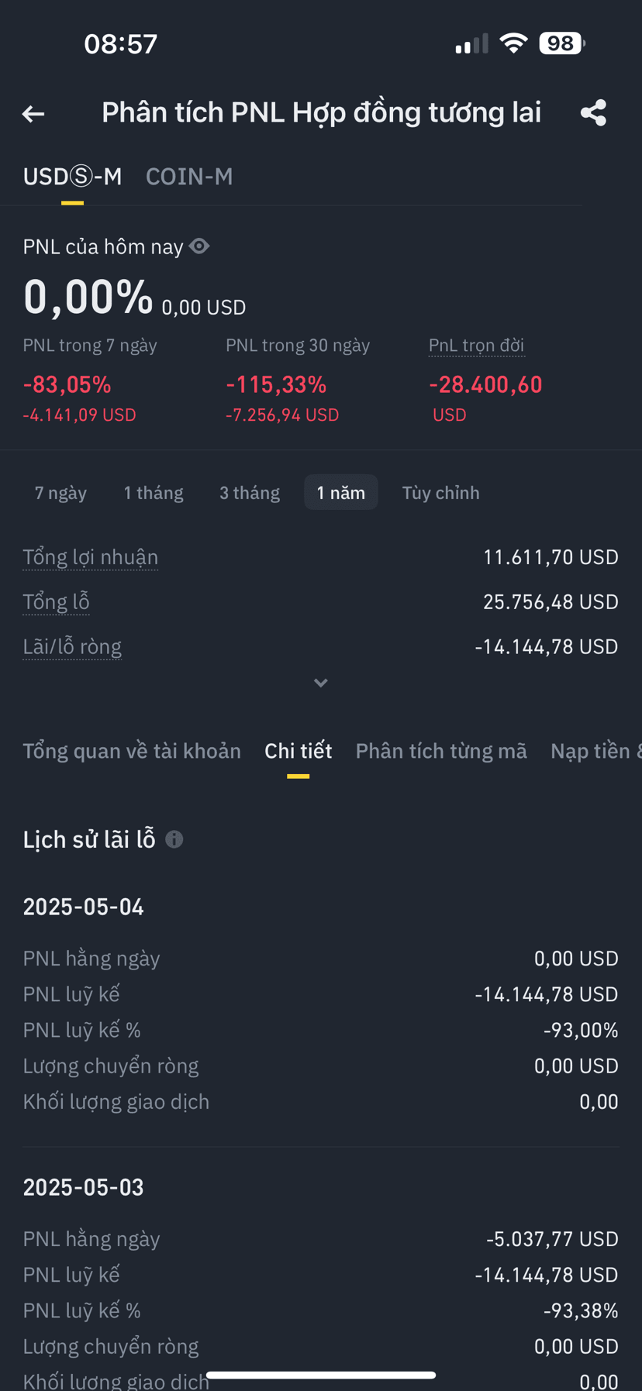
Task: Tap the home indicator bar
Action: [321, 1376]
